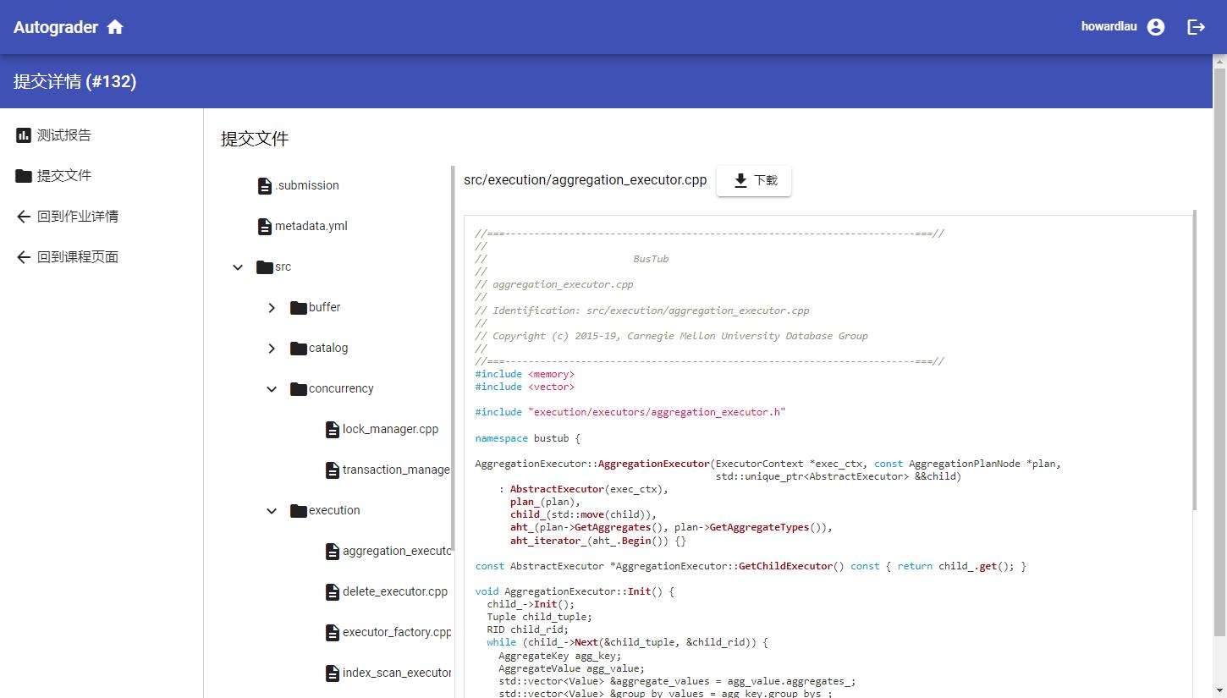Click the src/execution/aggregation_executor.cpp path text
Image resolution: width=1227 pixels, height=698 pixels.
(585, 180)
